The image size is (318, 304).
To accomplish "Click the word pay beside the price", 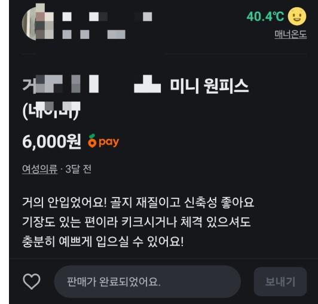I will tap(109, 142).
